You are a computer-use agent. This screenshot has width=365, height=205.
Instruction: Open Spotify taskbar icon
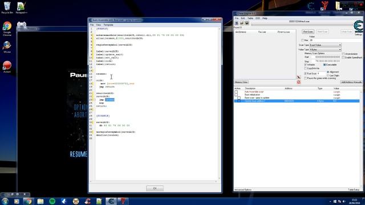(x=52, y=201)
